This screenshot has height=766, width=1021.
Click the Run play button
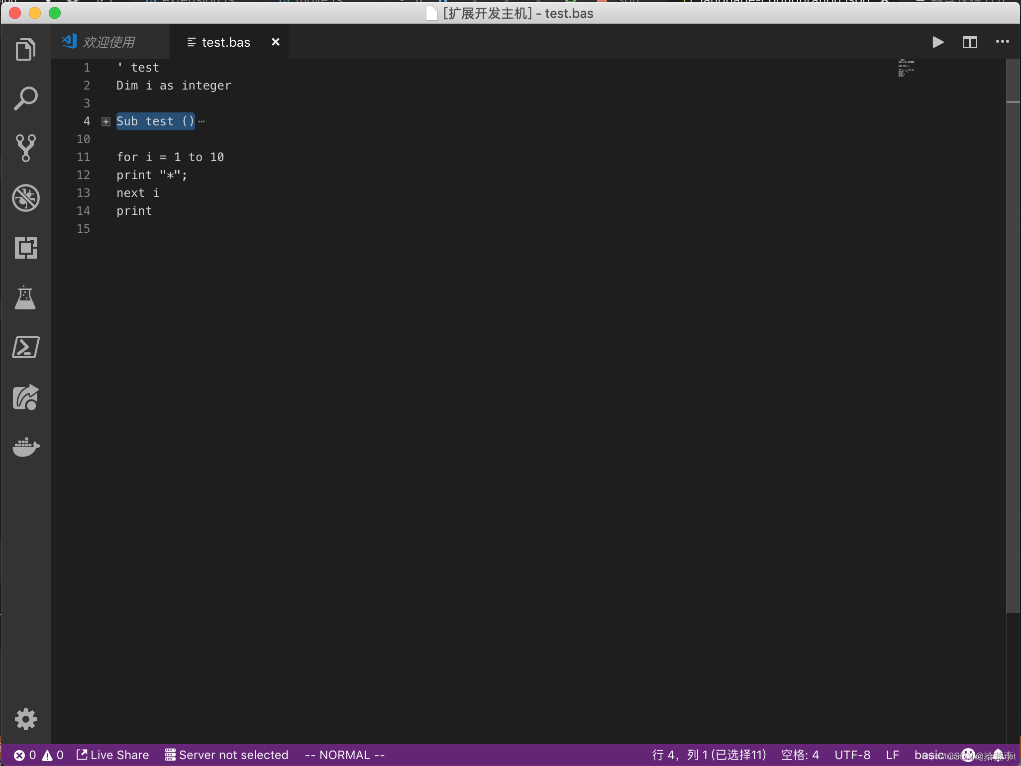tap(938, 42)
